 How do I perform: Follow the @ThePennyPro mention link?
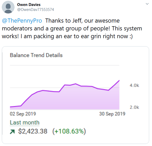(x=22, y=21)
